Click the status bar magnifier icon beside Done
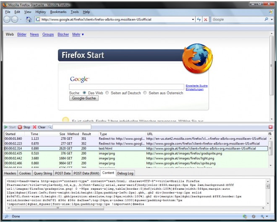The width and height of the screenshot is (277, 222). 7,217
